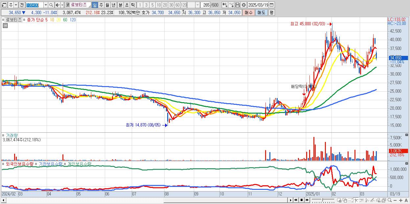Toggle the checkbox before 로보티즈 label
The height and width of the screenshot is (204, 410).
pyautogui.click(x=4, y=20)
